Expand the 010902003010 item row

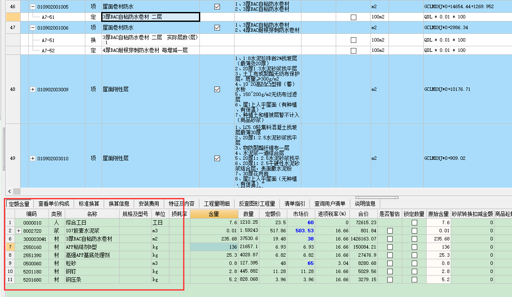[33, 158]
